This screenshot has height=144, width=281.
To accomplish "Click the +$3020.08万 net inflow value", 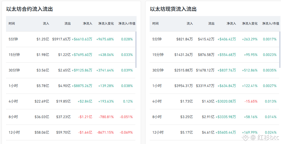I will click(x=226, y=101).
